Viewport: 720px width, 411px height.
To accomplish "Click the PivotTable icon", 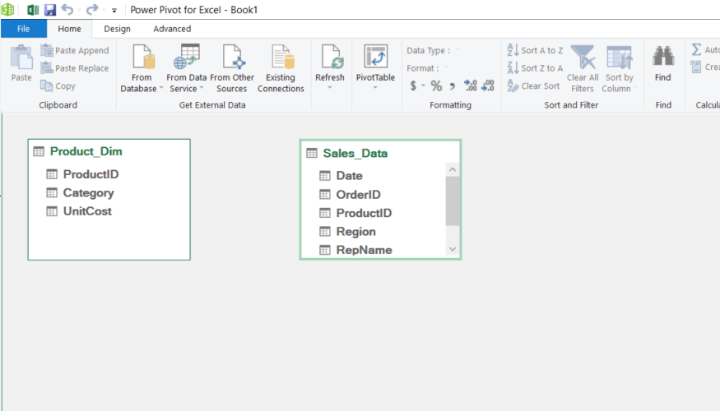I will (x=375, y=57).
